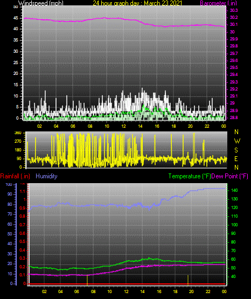This screenshot has width=251, height=299.
Task: Click hour label 06 under bottom chart
Action: [76, 291]
